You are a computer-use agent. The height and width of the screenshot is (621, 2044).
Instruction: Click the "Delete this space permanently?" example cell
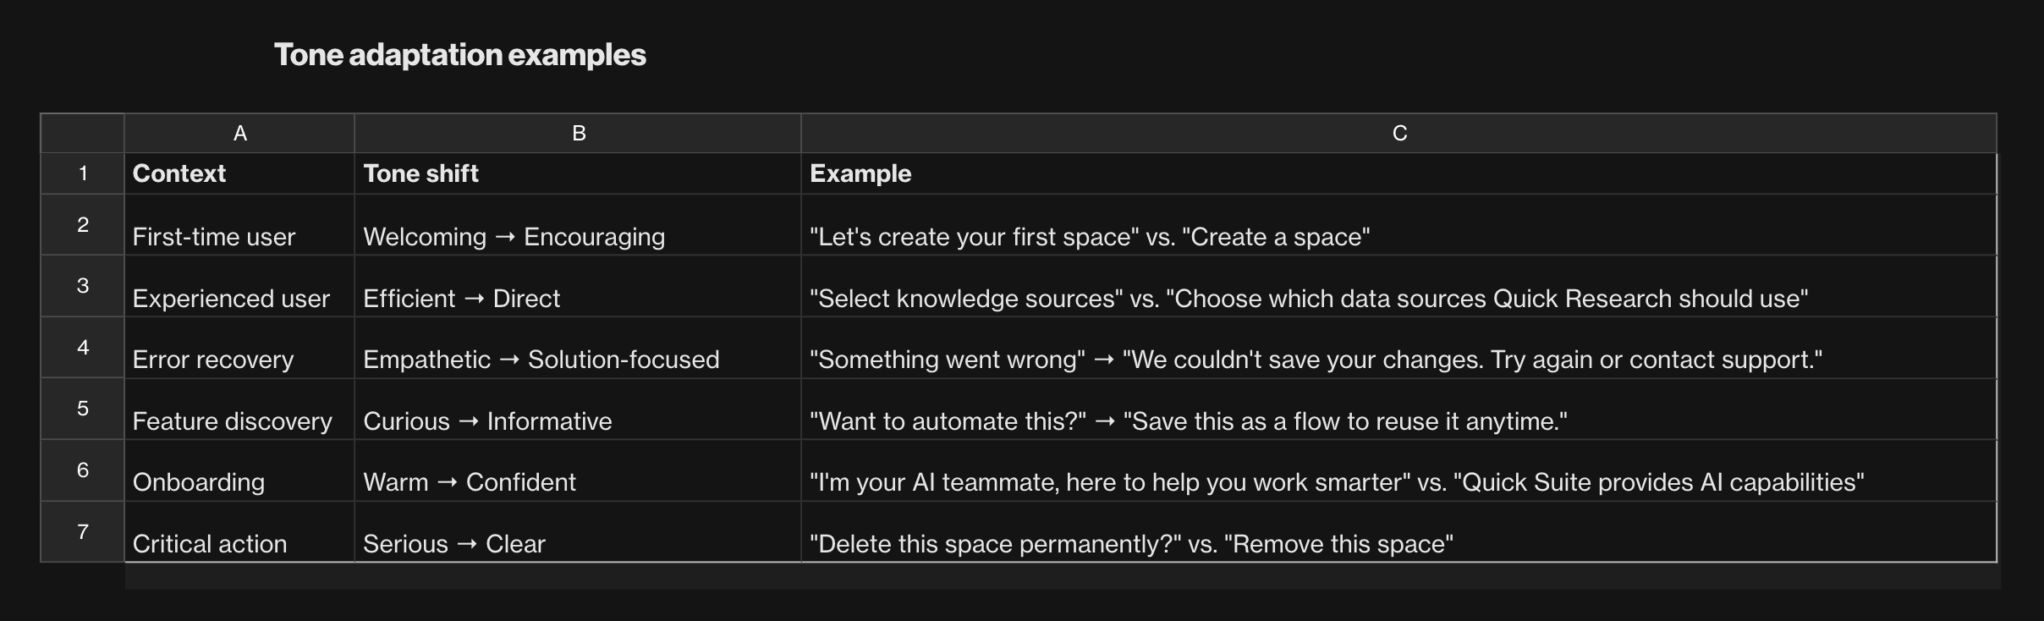pos(1398,533)
